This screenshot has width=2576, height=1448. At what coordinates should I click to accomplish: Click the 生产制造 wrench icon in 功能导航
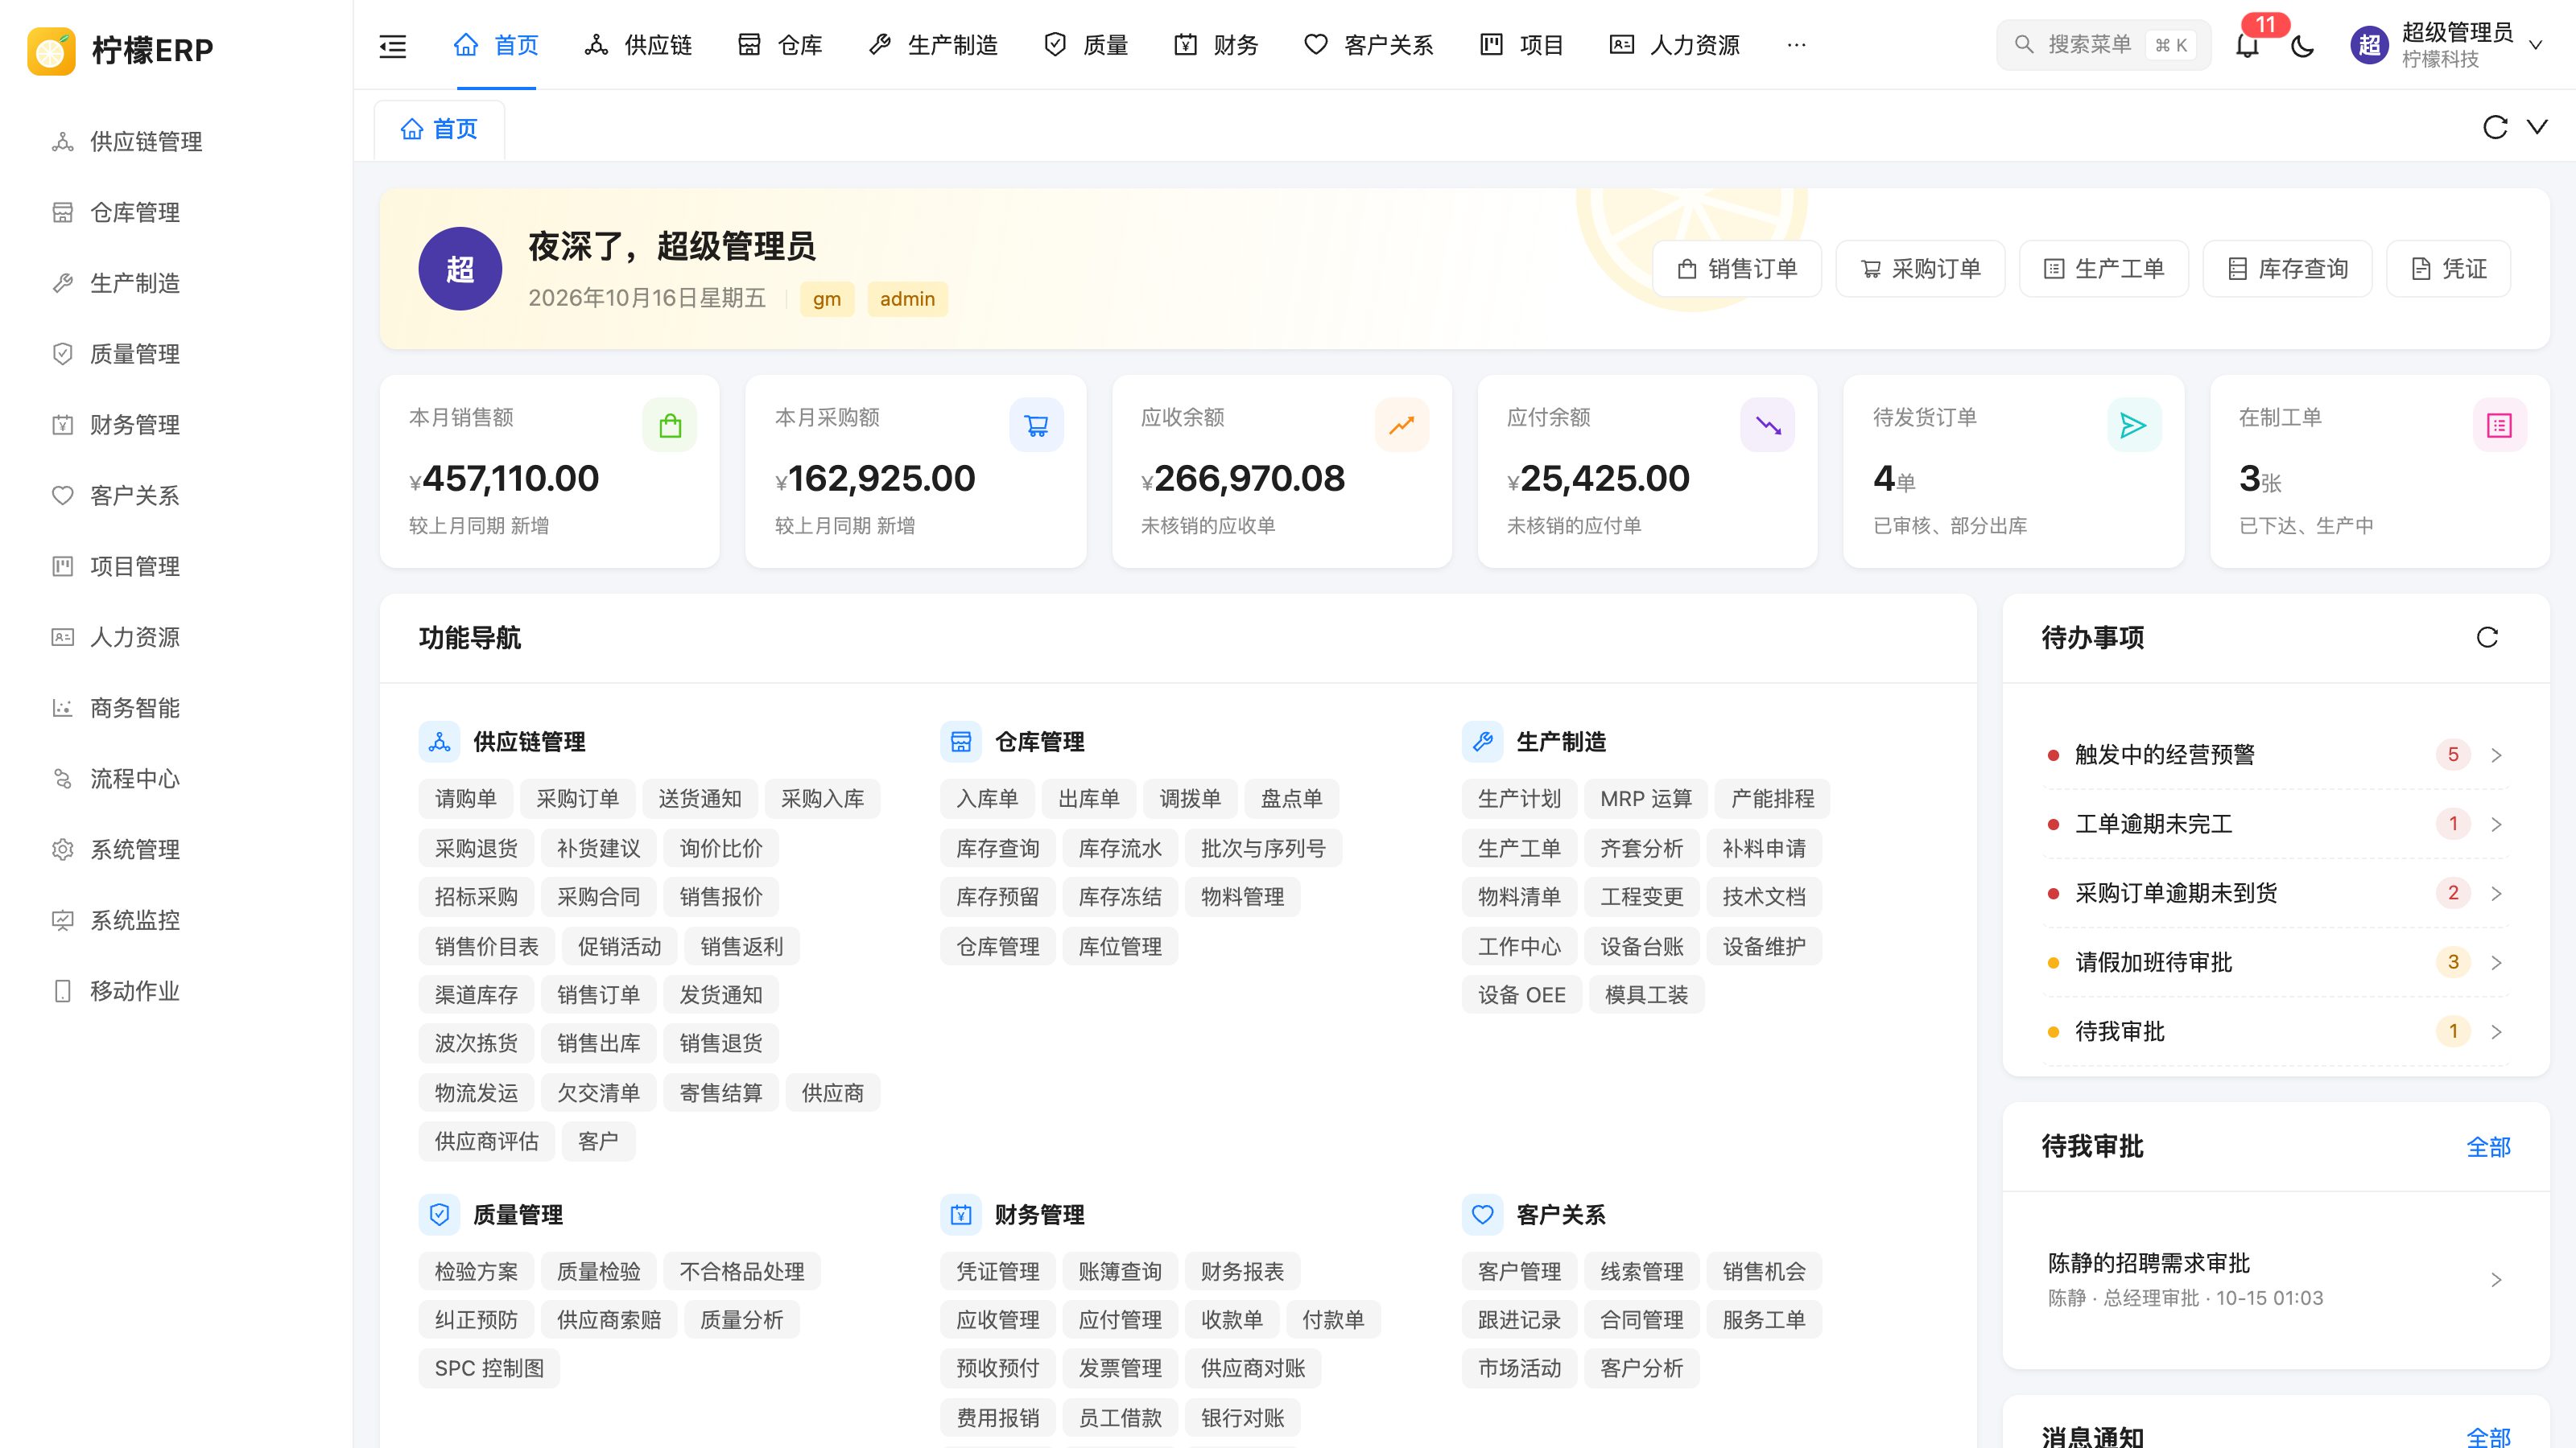coord(1483,742)
